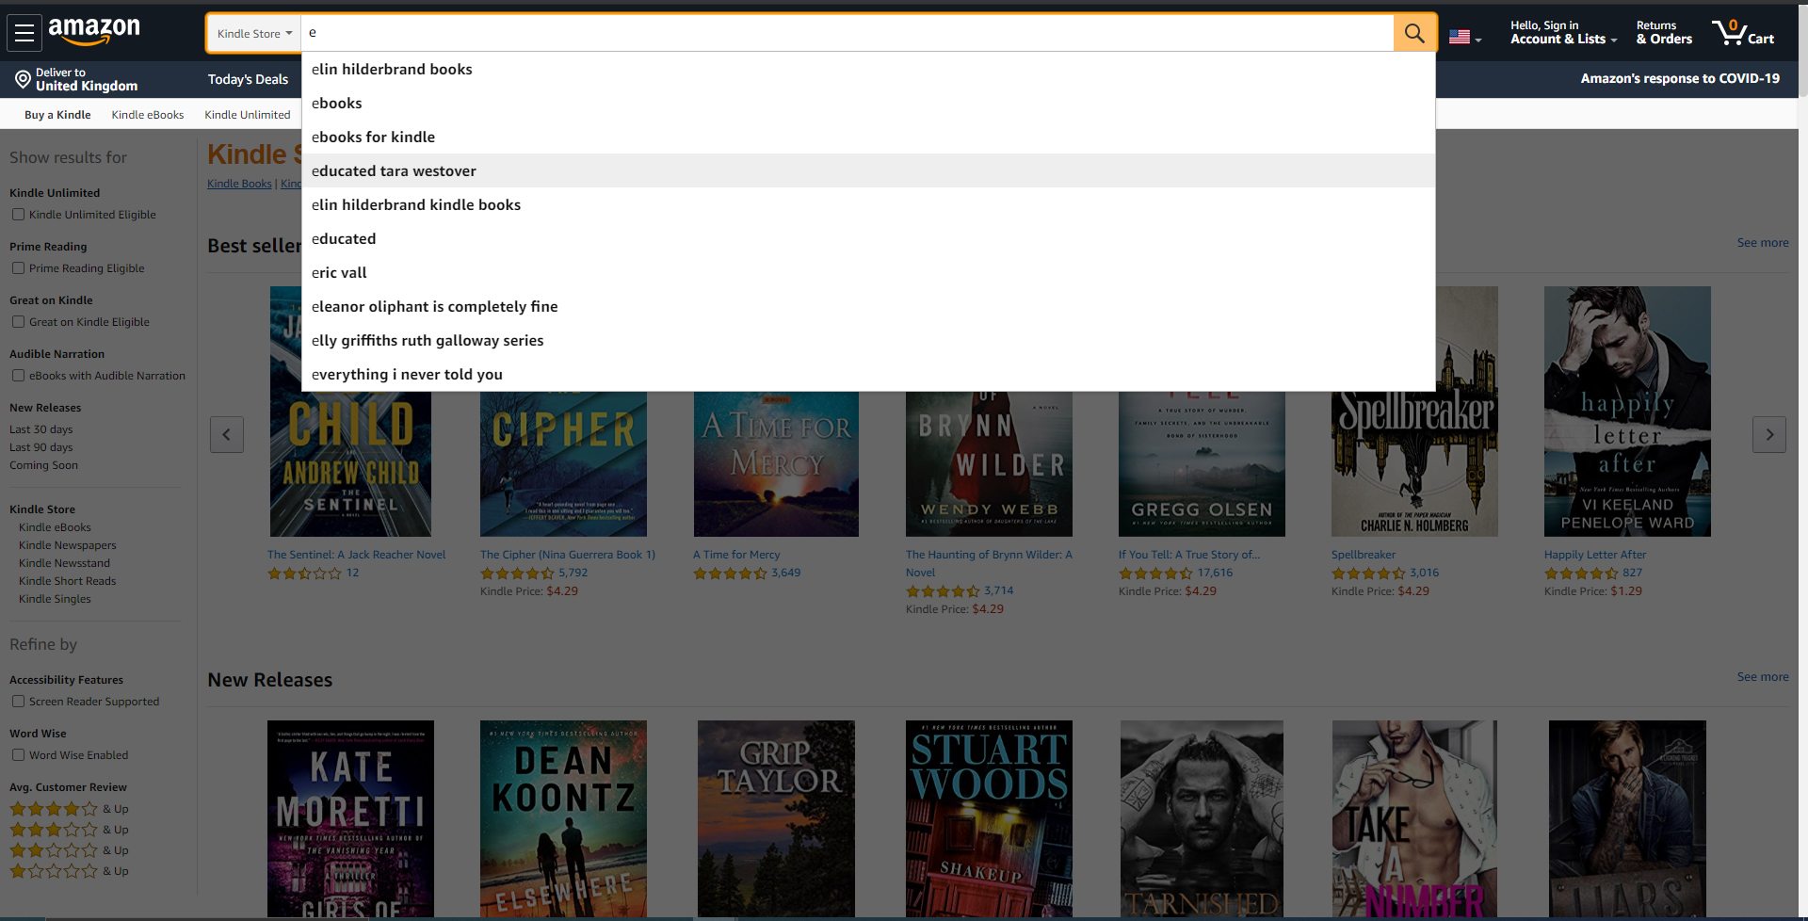The image size is (1808, 921).
Task: Select suggestion 'everything i never told you'
Action: tap(868, 374)
